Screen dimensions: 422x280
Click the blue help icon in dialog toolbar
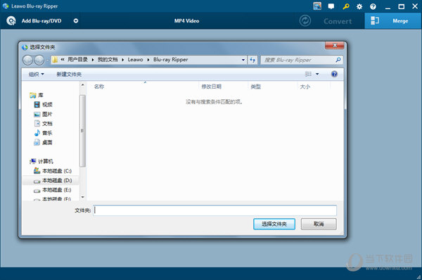[334, 74]
